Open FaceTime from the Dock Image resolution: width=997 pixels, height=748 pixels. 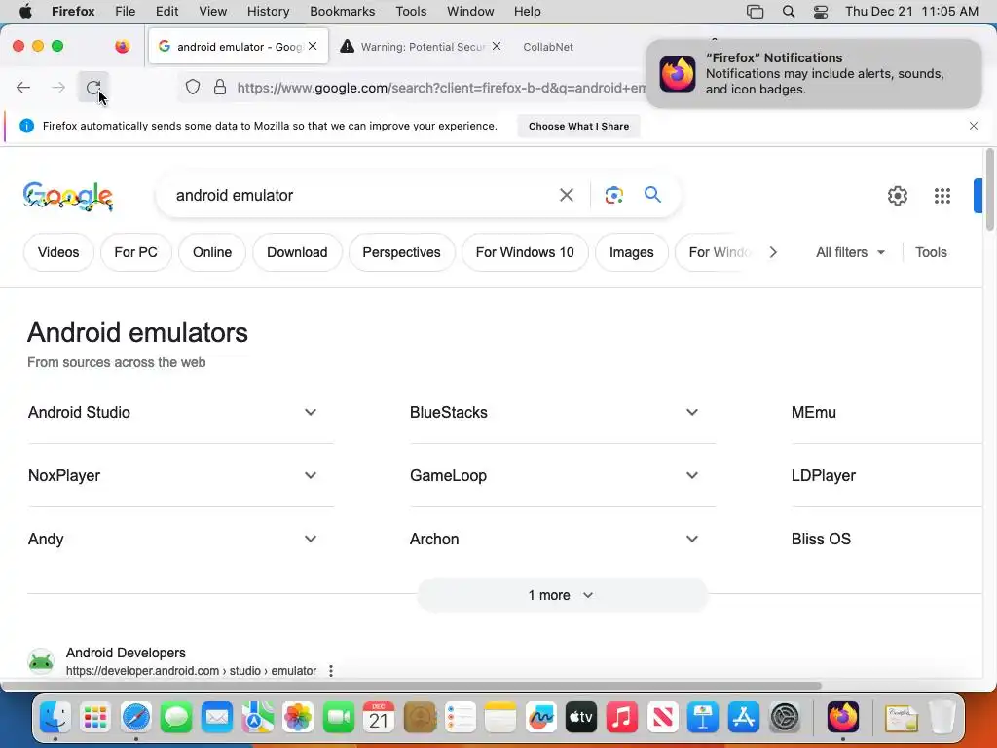338,718
